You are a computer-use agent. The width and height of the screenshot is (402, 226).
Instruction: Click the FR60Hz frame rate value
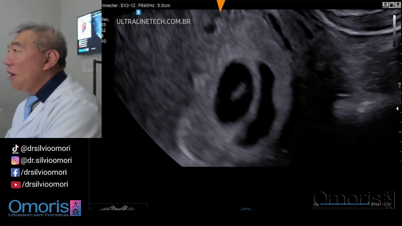(147, 5)
